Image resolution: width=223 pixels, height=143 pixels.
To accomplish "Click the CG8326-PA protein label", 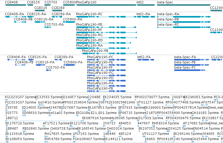I will click(37, 57).
